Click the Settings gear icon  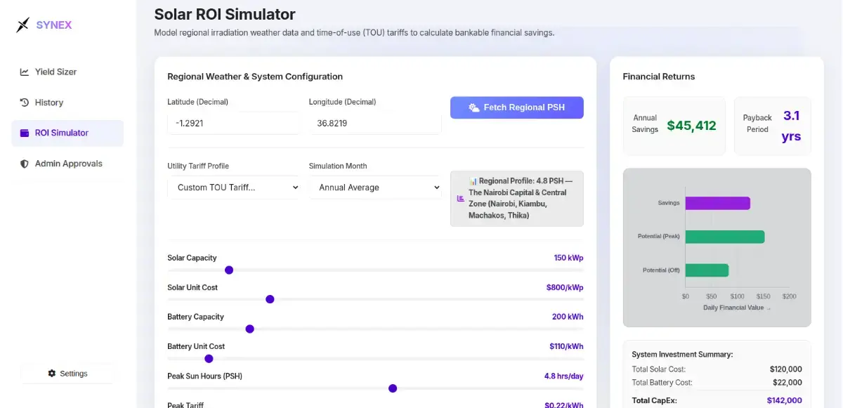click(x=51, y=374)
